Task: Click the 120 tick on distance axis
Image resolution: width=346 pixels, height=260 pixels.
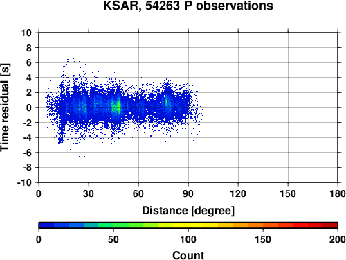Action: tap(238, 193)
